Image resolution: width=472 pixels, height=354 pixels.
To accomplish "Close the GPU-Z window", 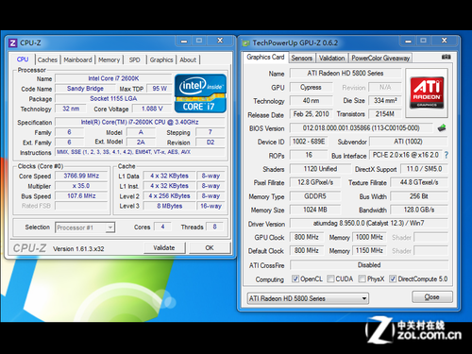I will 444,41.
